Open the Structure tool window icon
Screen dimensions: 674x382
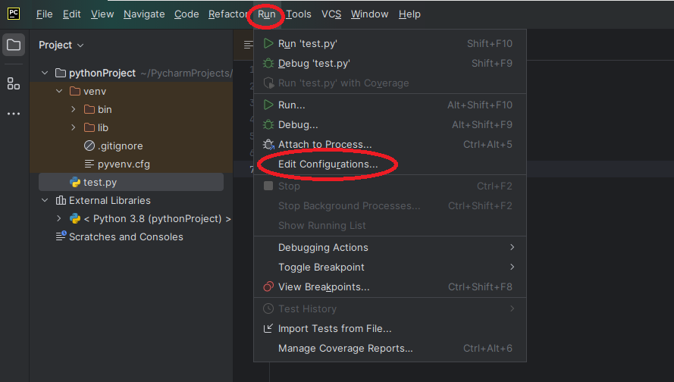(x=14, y=83)
